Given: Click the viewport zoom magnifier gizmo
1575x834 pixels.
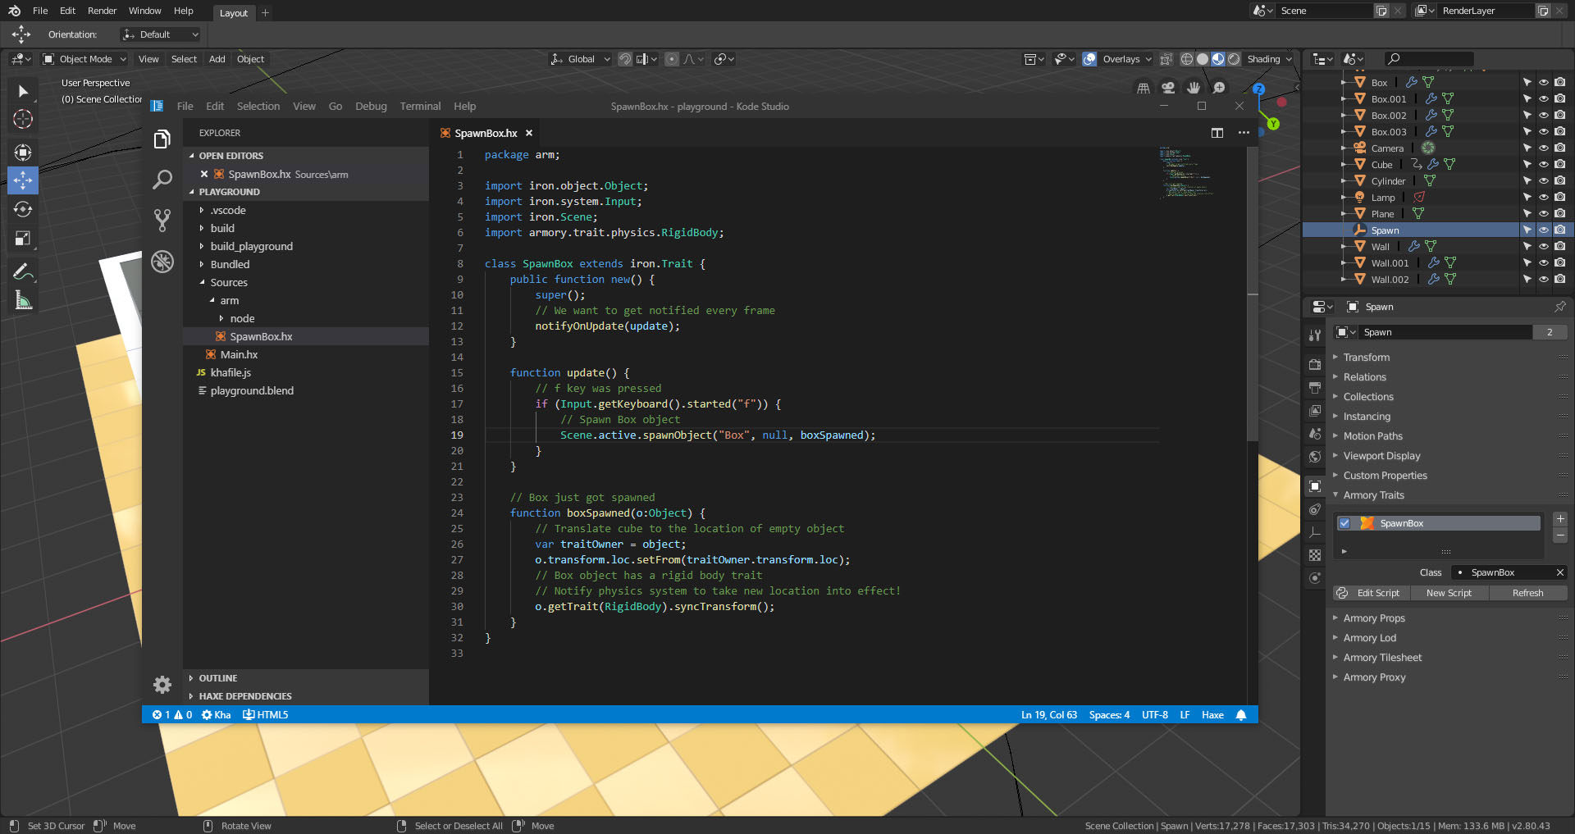Looking at the screenshot, I should coord(1219,88).
